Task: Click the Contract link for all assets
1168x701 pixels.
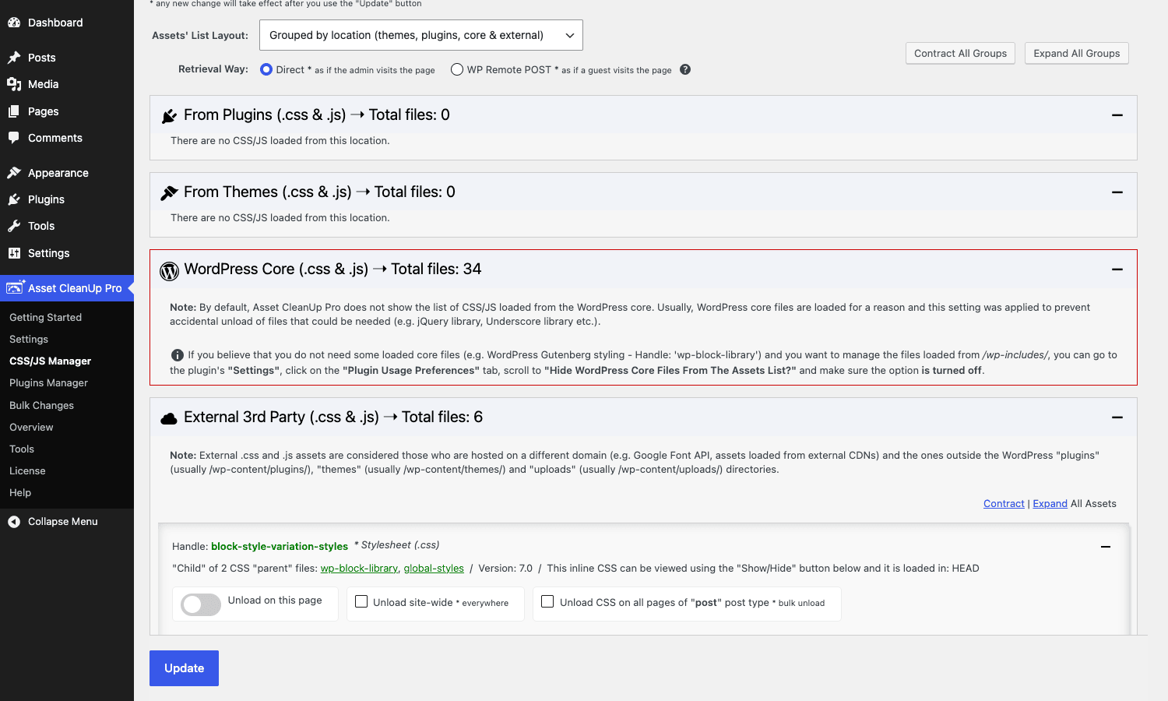Action: pos(1004,504)
